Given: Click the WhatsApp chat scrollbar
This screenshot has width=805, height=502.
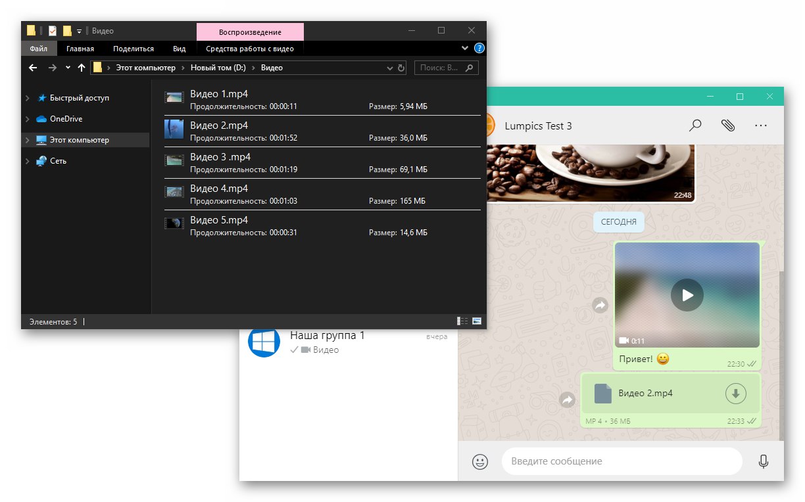Looking at the screenshot, I should 781,355.
